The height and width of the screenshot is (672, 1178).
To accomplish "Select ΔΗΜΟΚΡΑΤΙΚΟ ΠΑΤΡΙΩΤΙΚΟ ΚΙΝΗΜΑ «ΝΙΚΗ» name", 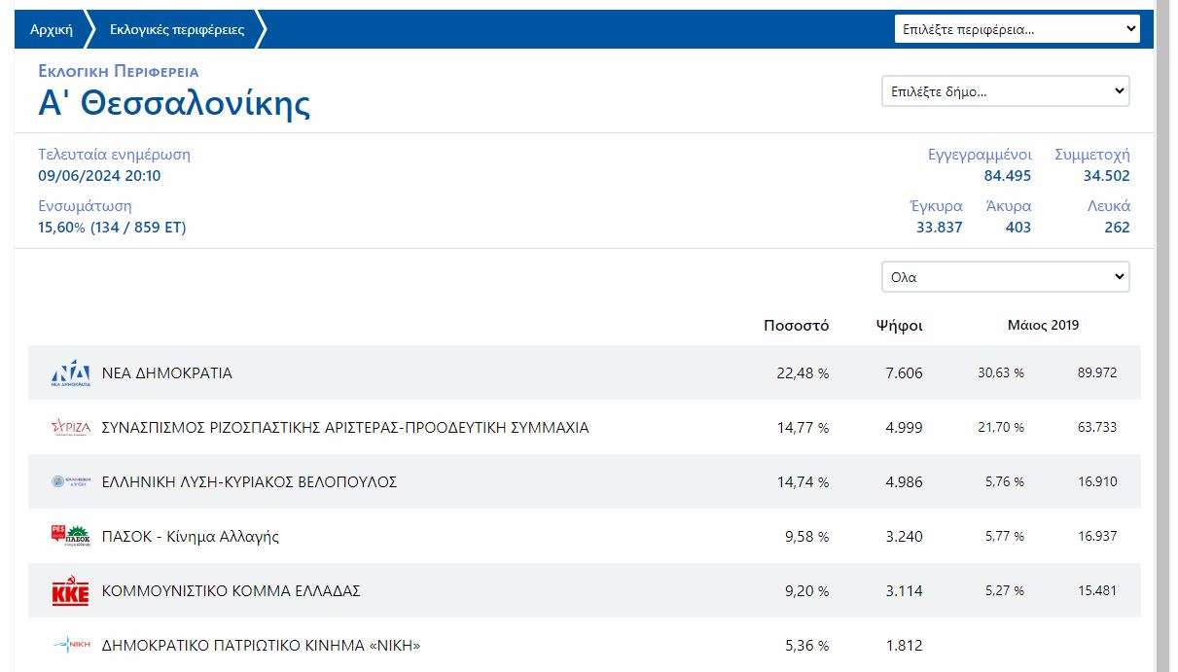I will coord(261,645).
